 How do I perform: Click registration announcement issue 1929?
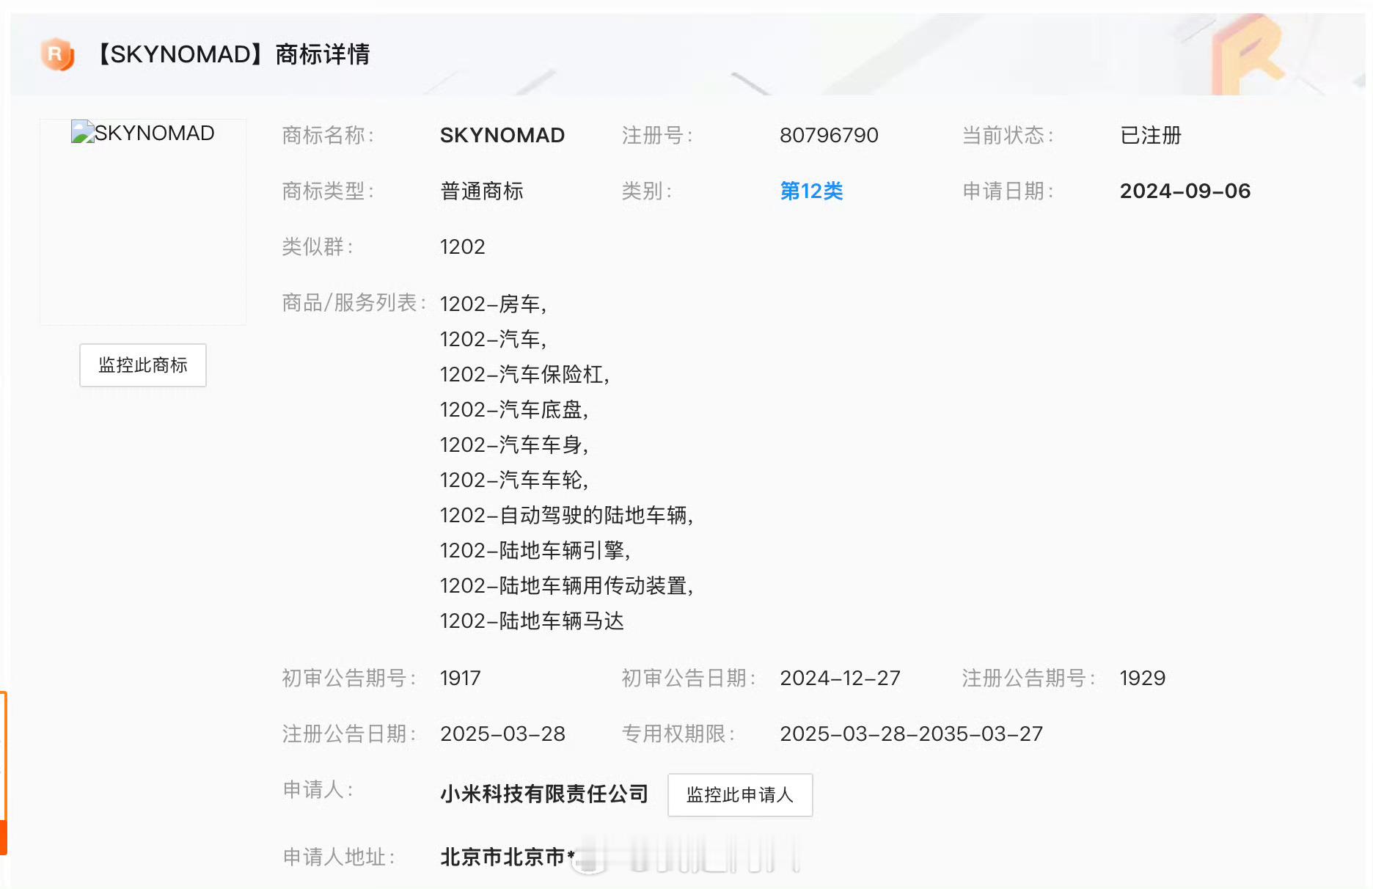[x=1143, y=678]
